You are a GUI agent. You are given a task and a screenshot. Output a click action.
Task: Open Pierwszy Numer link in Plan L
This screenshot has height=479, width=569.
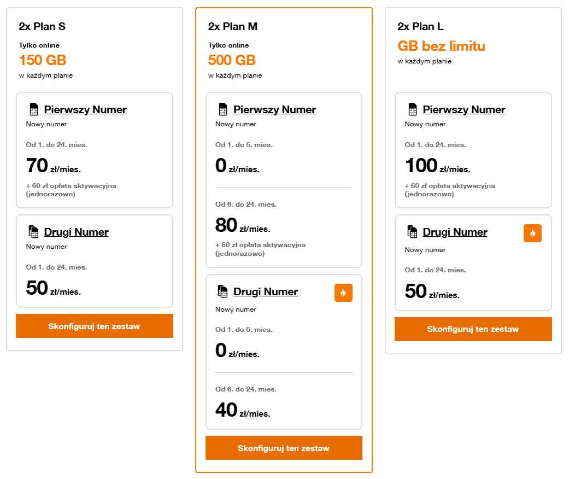pos(464,109)
